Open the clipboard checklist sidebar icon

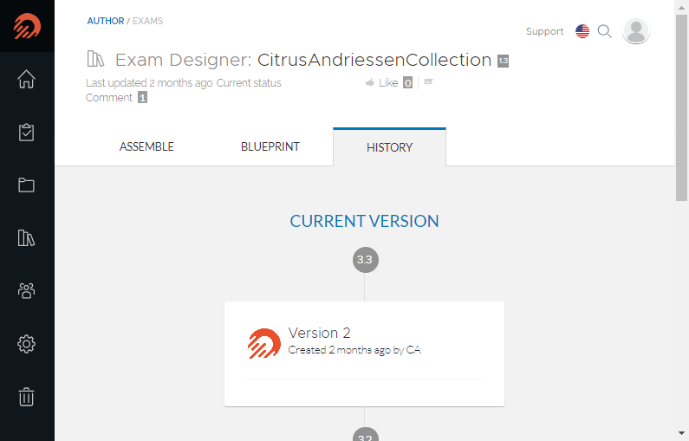point(26,133)
